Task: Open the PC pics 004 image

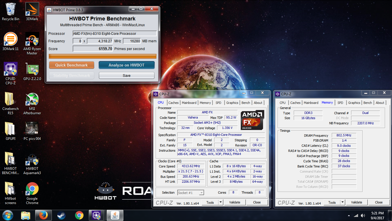Action: coord(32,132)
